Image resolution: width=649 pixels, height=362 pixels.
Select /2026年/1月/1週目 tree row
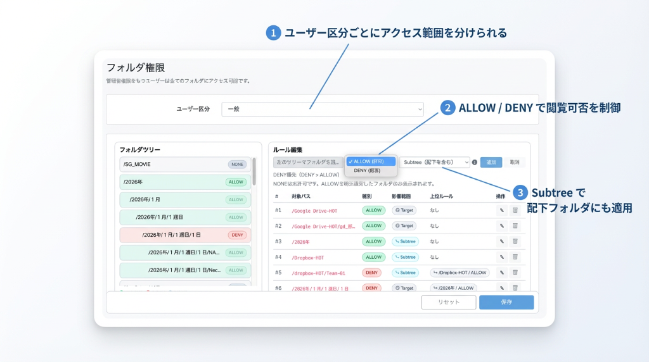click(185, 217)
